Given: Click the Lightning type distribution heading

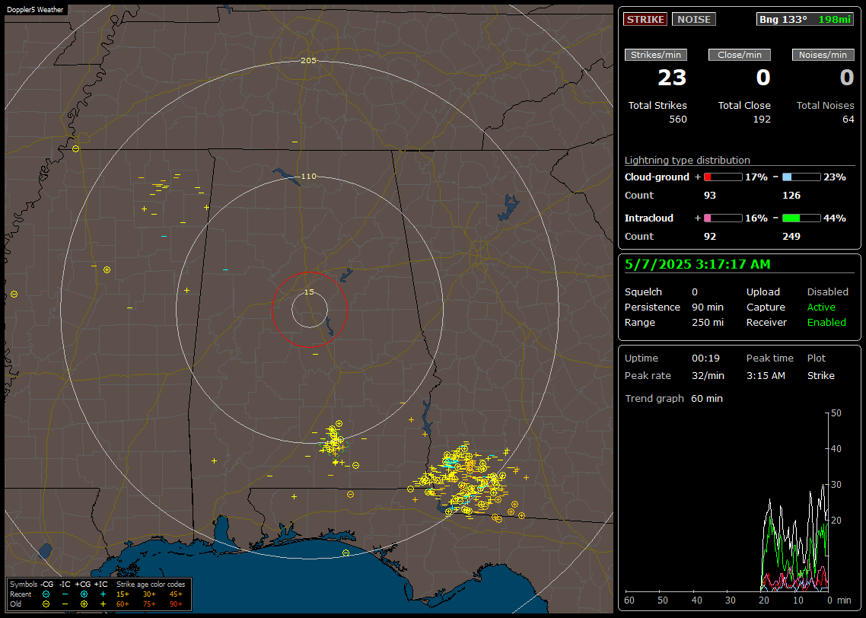Looking at the screenshot, I should click(x=687, y=160).
